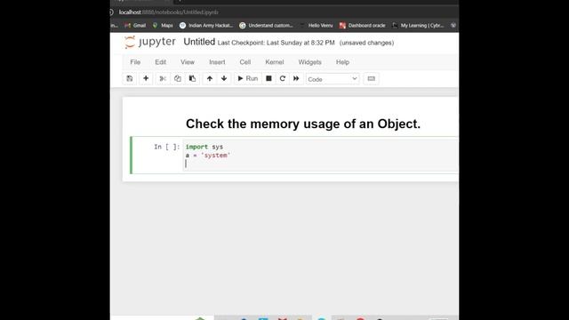Insert a cell below using the plus icon

click(x=146, y=79)
